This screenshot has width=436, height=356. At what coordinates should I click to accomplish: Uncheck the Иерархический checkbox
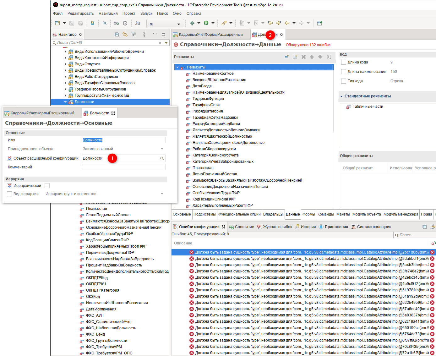[9, 185]
